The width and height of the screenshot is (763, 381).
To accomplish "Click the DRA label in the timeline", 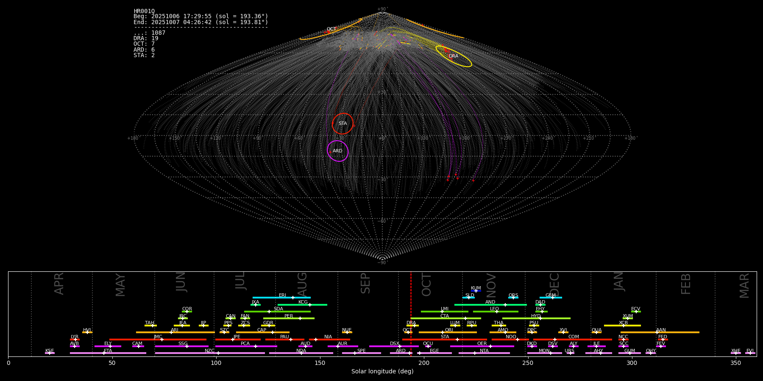I will point(411,323).
